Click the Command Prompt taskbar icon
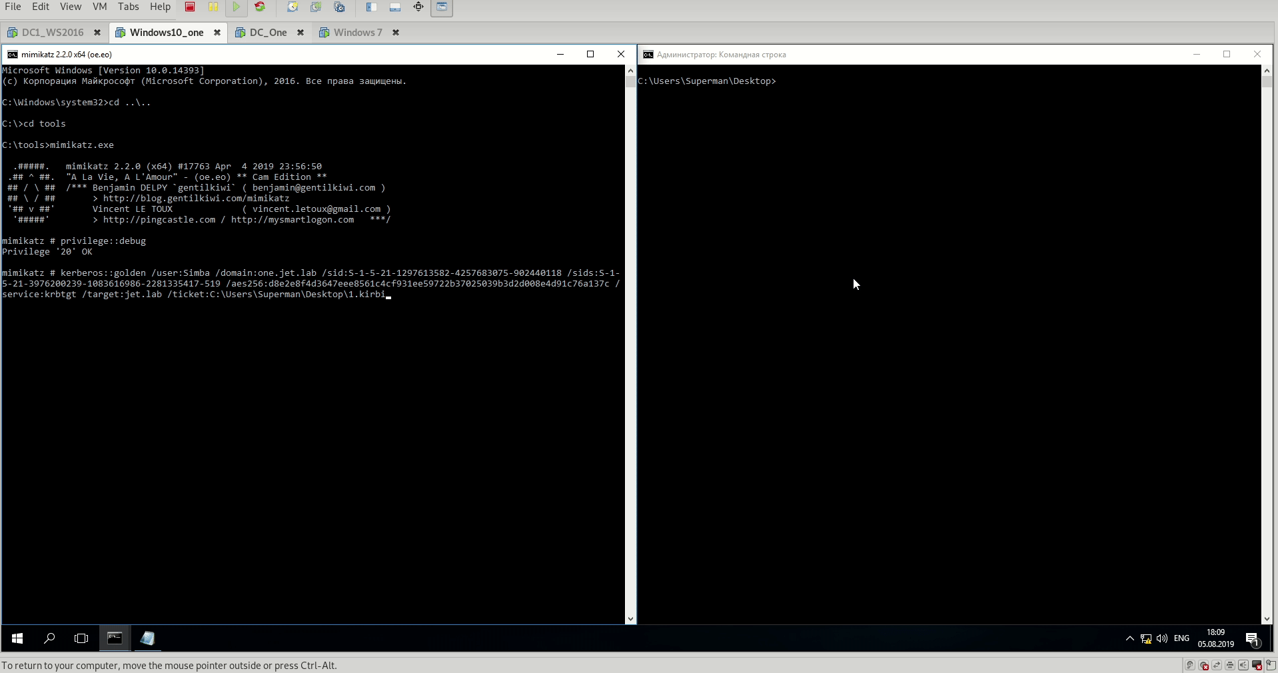This screenshot has height=673, width=1278. point(115,638)
